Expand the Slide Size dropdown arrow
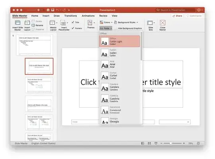The image size is (215, 159). [154, 23]
